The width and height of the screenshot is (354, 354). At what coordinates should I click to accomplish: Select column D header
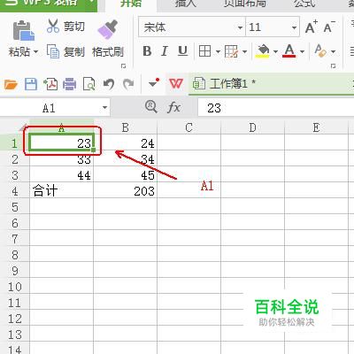point(252,127)
